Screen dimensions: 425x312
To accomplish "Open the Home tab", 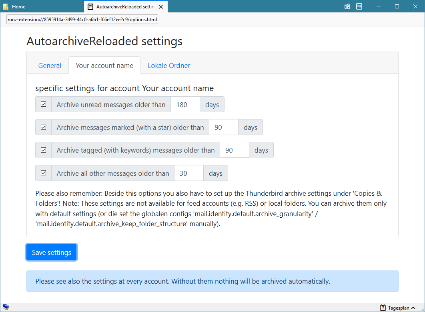I will click(x=19, y=7).
